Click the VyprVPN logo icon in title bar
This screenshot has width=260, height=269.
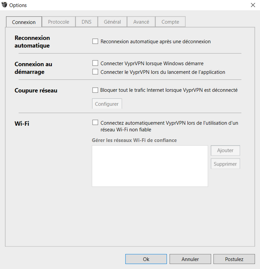(4, 5)
